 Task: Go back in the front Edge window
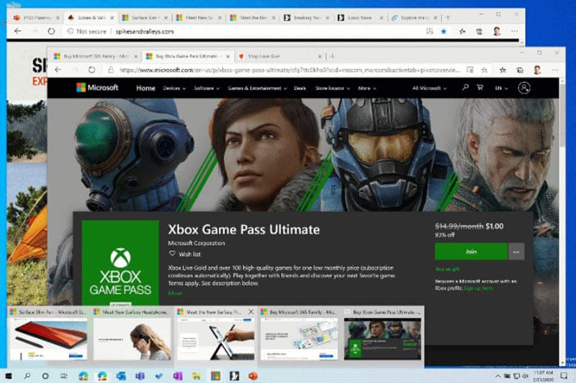tap(58, 70)
